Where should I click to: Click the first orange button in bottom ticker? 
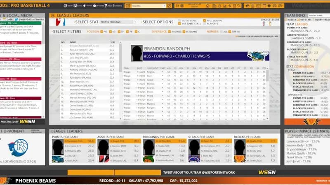pos(90,172)
